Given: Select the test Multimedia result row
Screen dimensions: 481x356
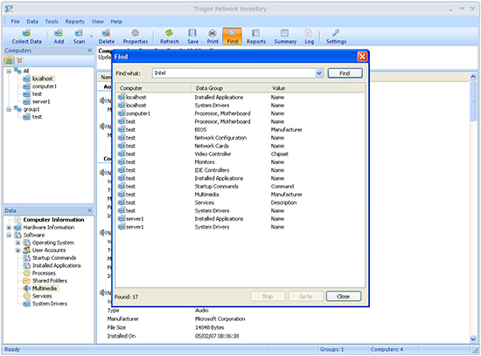Looking at the screenshot, I should 240,195.
